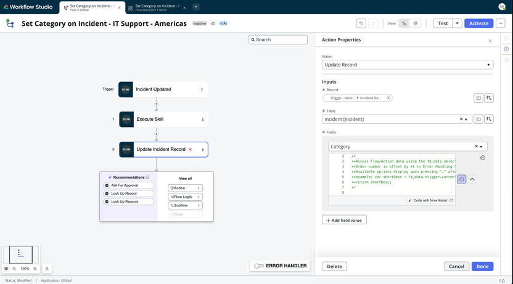Switch to the card grid view icon
The width and height of the screenshot is (513, 284).
416,23
